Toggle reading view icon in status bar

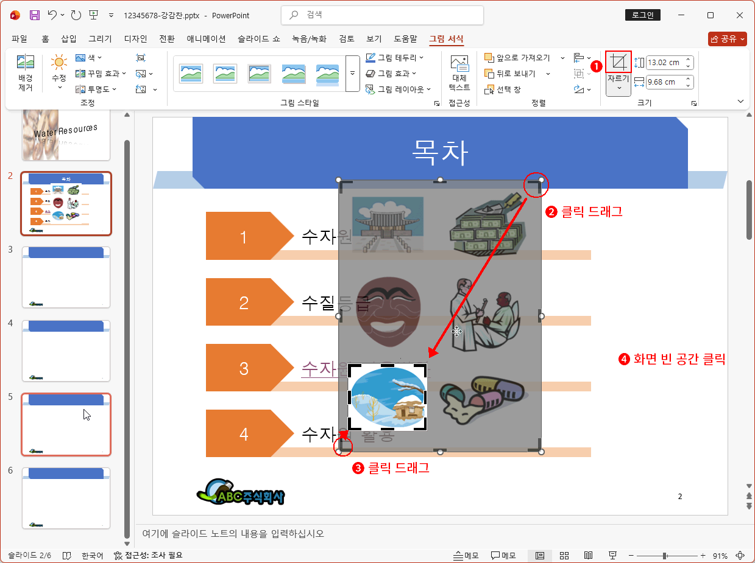tap(588, 555)
